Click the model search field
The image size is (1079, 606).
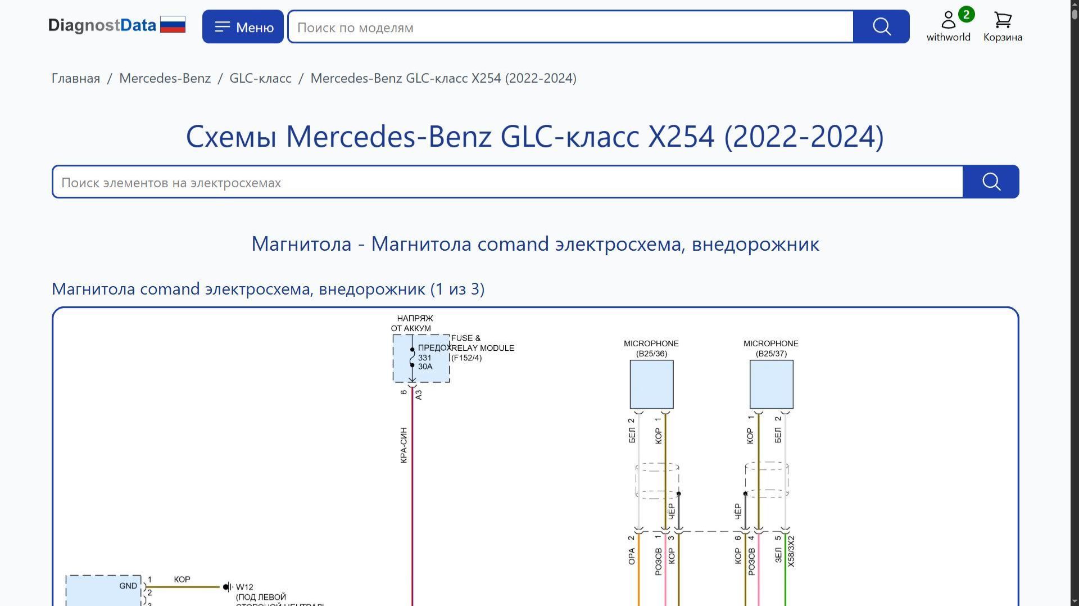coord(571,26)
